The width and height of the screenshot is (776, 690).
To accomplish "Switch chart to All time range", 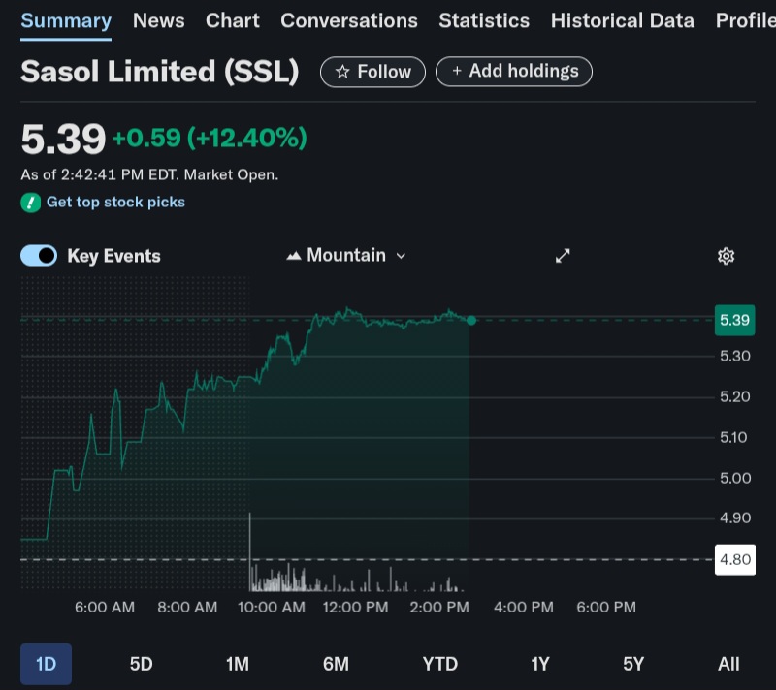I will point(728,664).
